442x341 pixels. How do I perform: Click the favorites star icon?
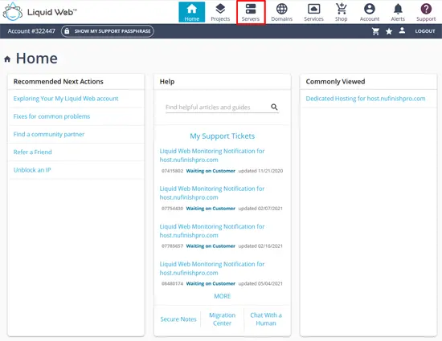pyautogui.click(x=389, y=31)
